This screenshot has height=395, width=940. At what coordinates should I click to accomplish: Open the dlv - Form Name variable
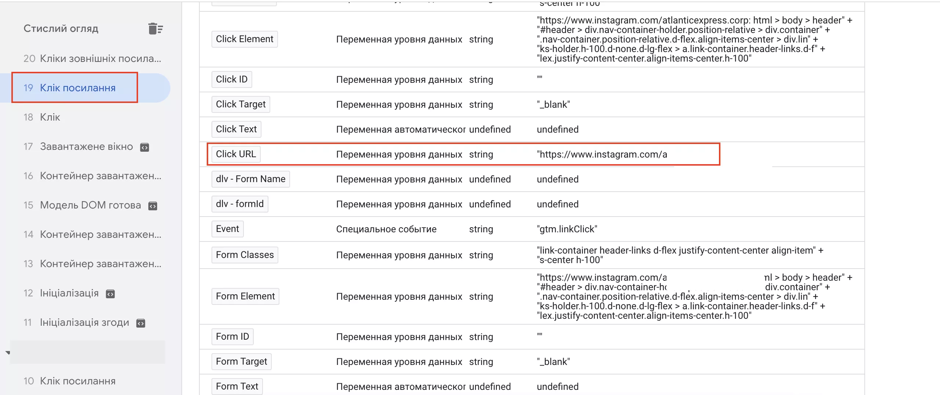click(250, 179)
